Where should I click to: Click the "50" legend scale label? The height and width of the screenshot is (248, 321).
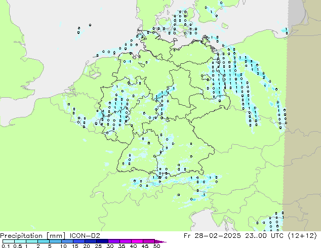pos(156,246)
